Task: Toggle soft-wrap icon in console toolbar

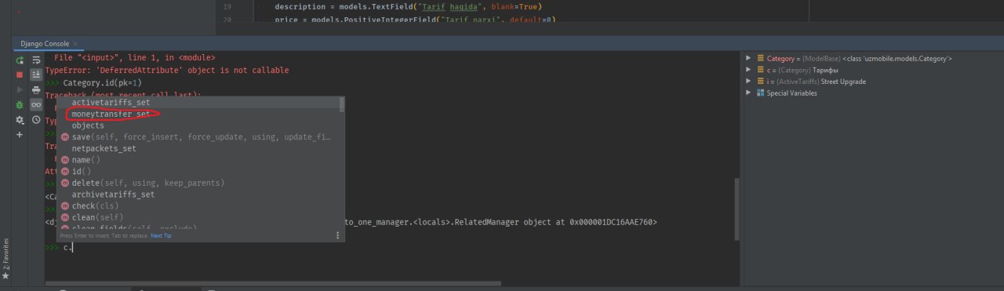Action: pyautogui.click(x=36, y=60)
